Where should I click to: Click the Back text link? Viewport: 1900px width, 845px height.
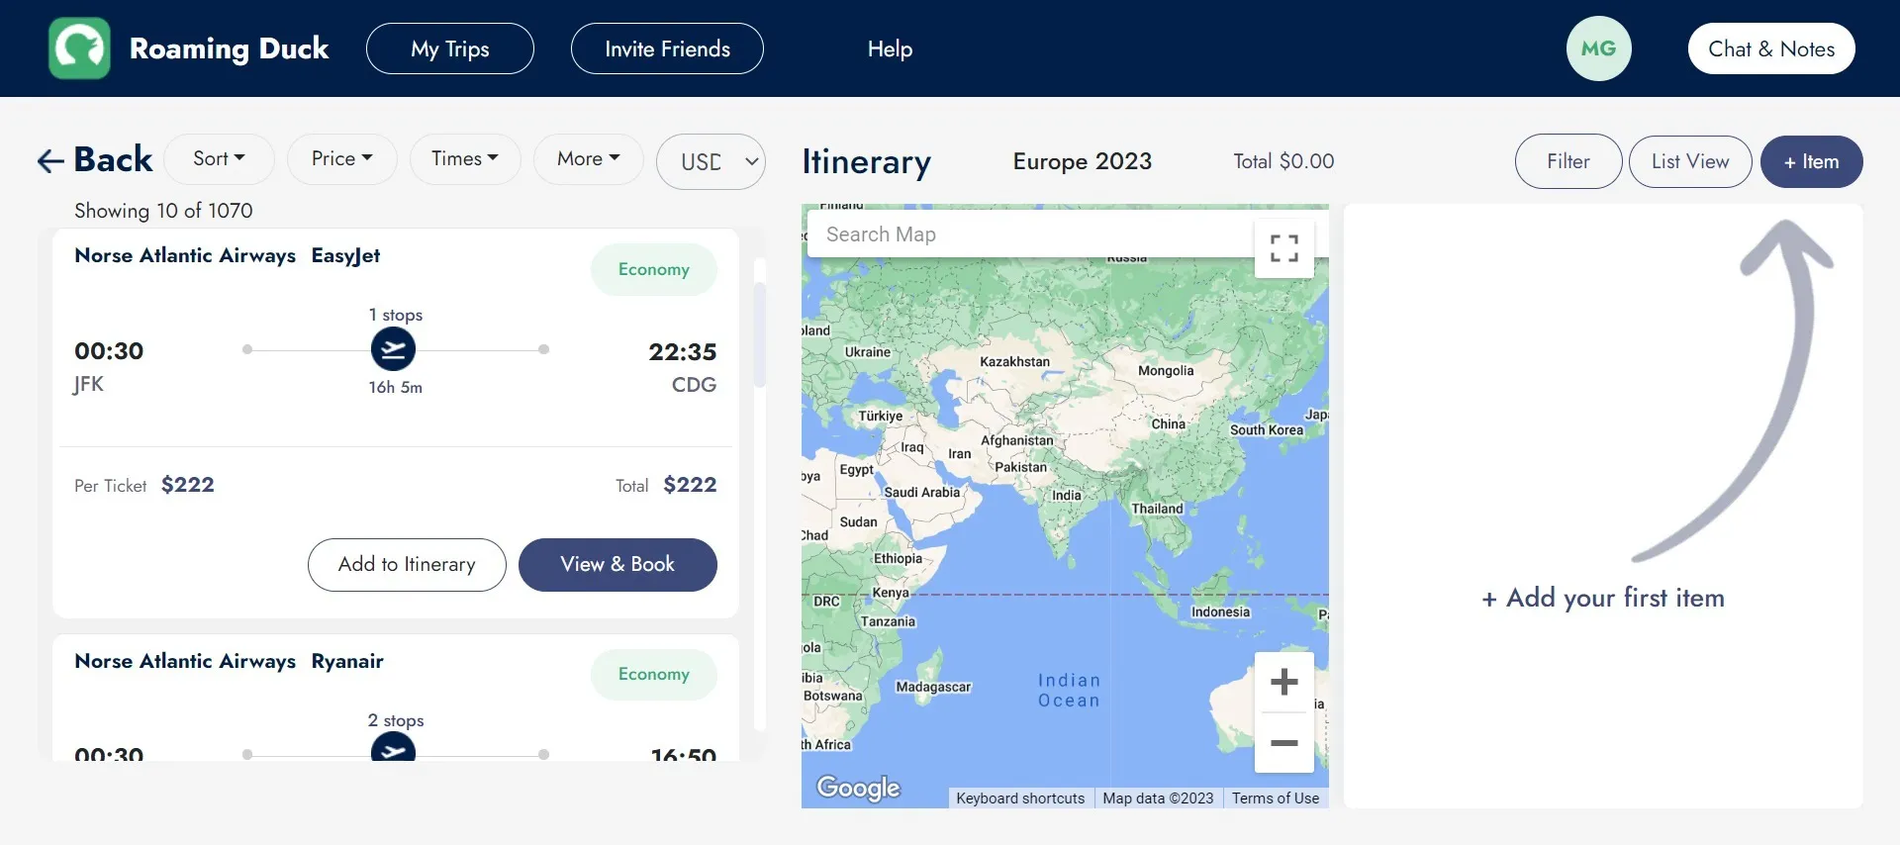[x=113, y=159]
